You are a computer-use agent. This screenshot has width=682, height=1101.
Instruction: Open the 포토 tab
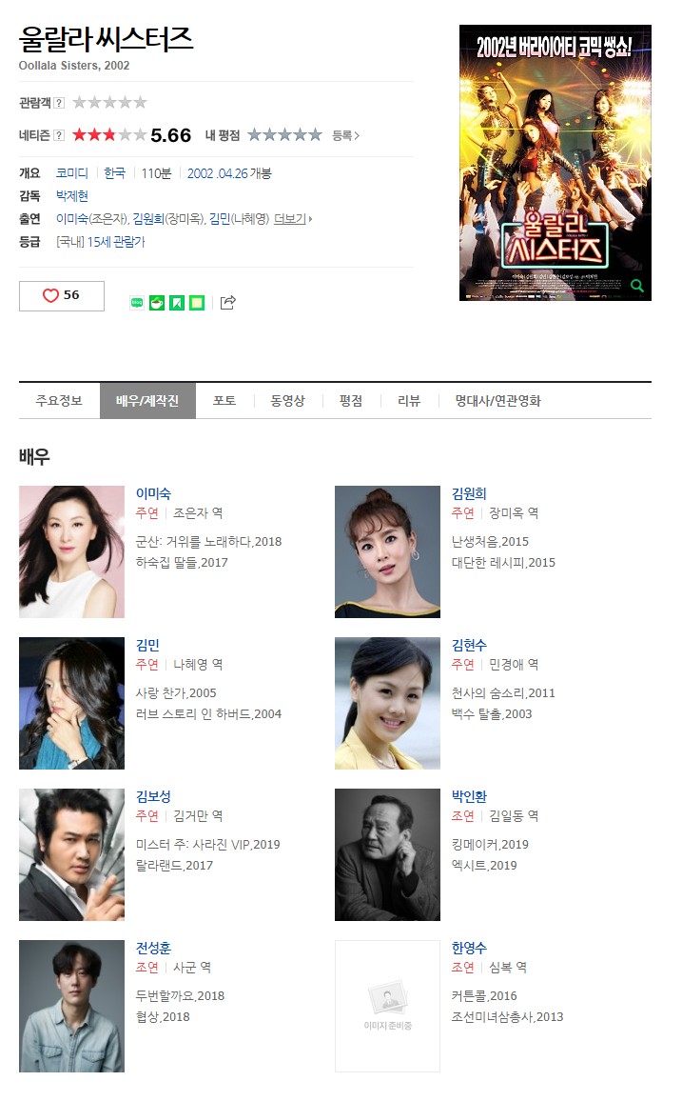224,401
